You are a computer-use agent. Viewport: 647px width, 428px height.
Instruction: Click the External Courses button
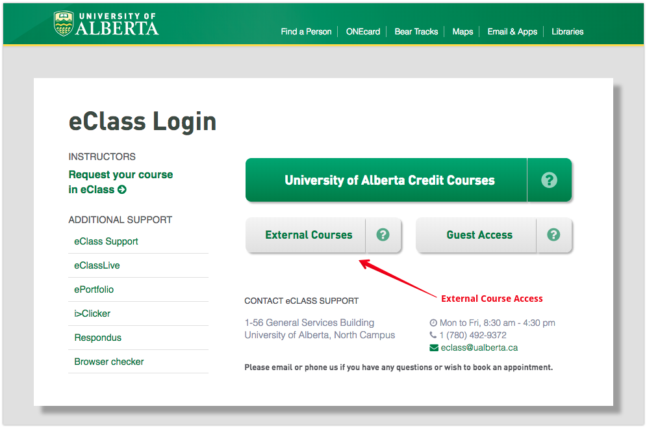[x=306, y=235]
